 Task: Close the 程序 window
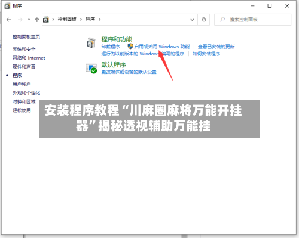[x=287, y=6]
